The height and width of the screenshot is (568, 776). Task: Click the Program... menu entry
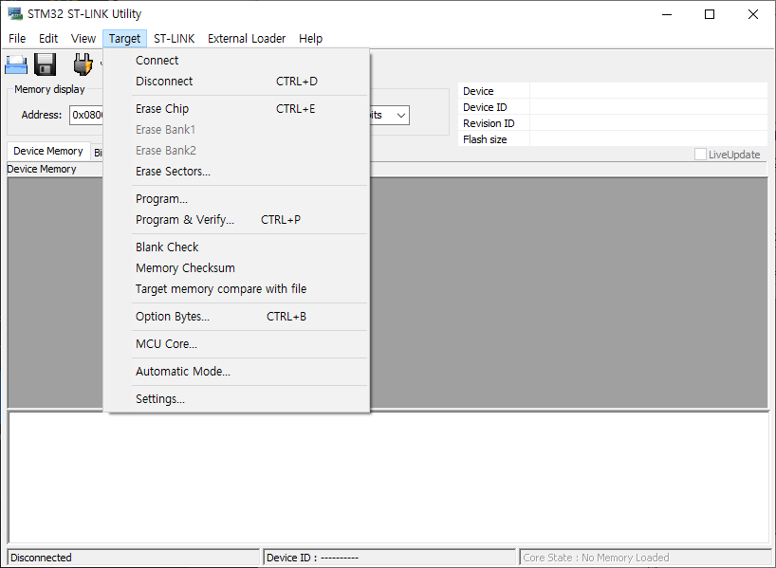(236, 199)
